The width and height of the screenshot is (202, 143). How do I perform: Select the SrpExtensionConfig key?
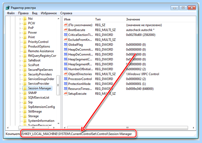pos(41,107)
